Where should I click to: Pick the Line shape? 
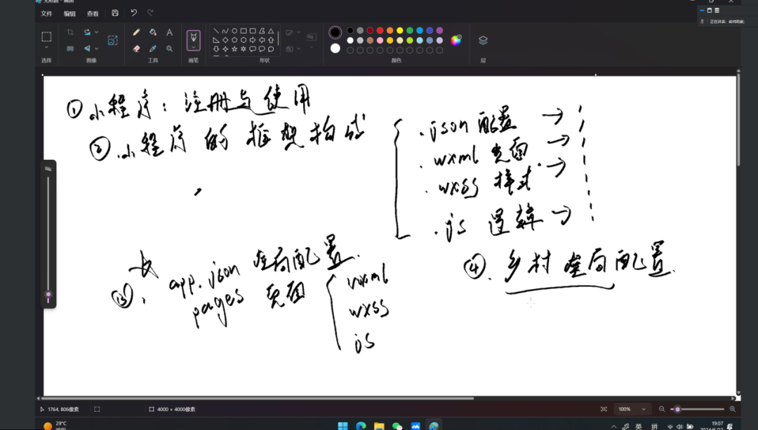coord(216,31)
